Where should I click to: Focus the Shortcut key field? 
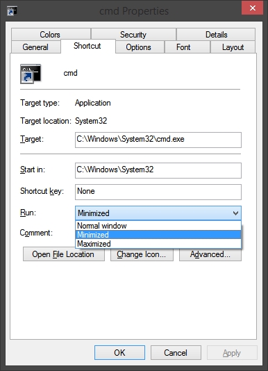coord(158,192)
